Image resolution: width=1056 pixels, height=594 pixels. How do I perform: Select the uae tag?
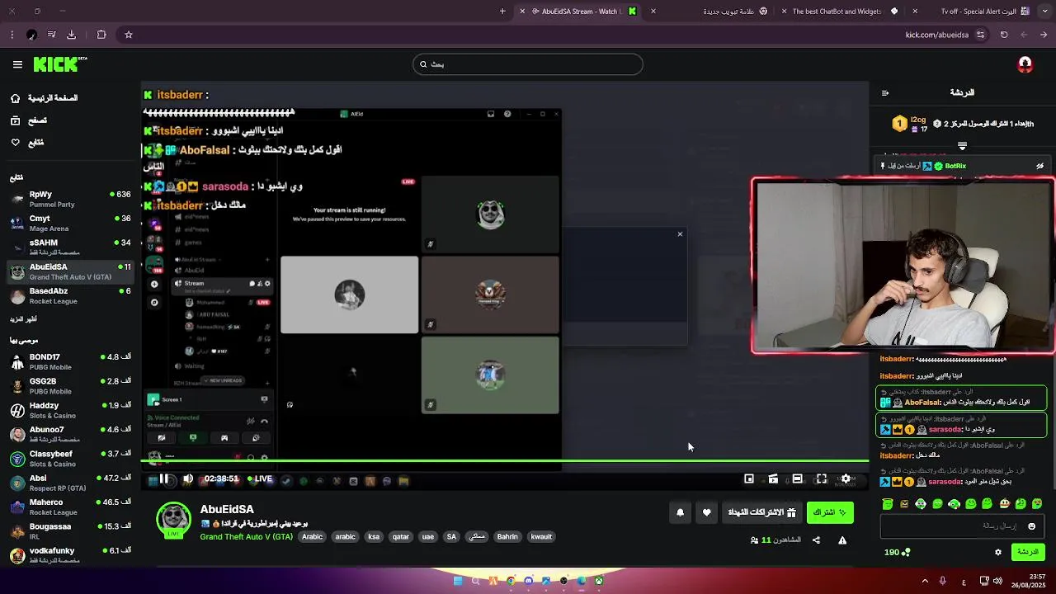(x=428, y=536)
